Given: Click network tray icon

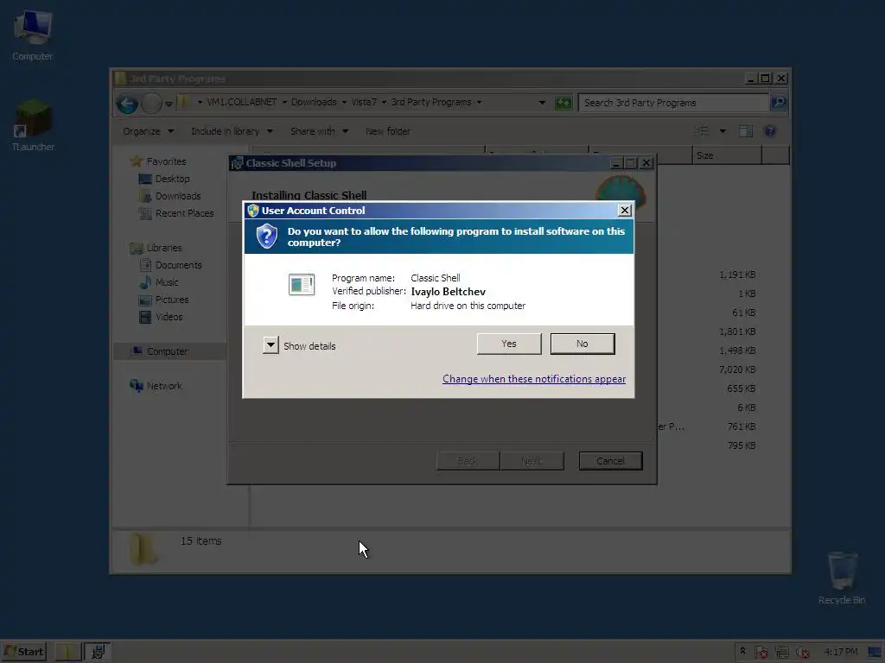Looking at the screenshot, I should 782,653.
